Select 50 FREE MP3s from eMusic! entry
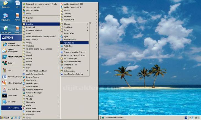This screenshot has height=120, width=201. coord(41,71)
